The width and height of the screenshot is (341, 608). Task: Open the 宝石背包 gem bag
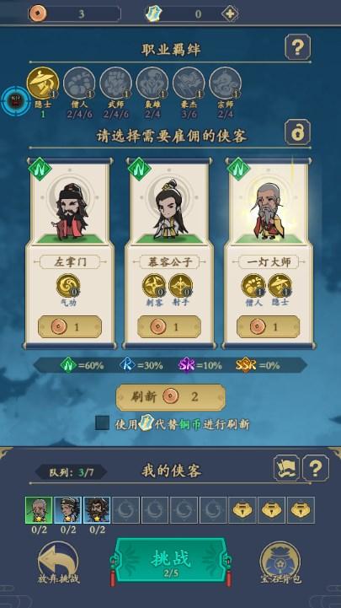(280, 562)
